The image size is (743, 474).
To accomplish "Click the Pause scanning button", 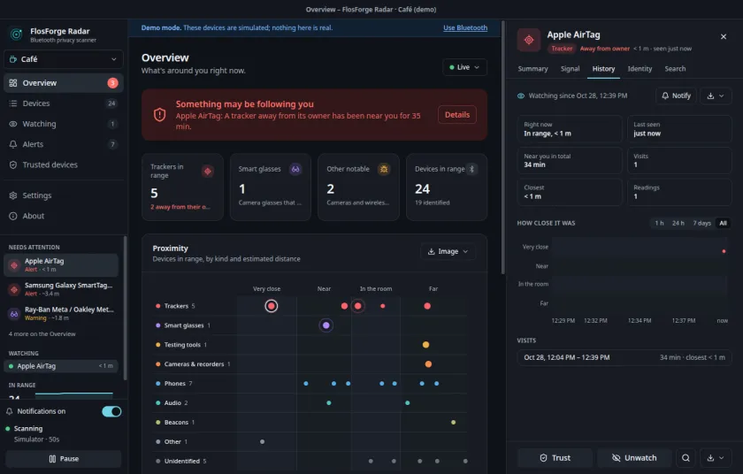I will [63, 459].
